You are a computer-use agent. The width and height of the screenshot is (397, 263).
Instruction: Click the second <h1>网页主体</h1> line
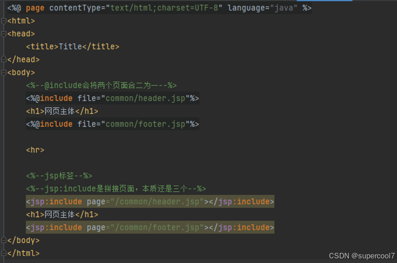pyautogui.click(x=62, y=214)
